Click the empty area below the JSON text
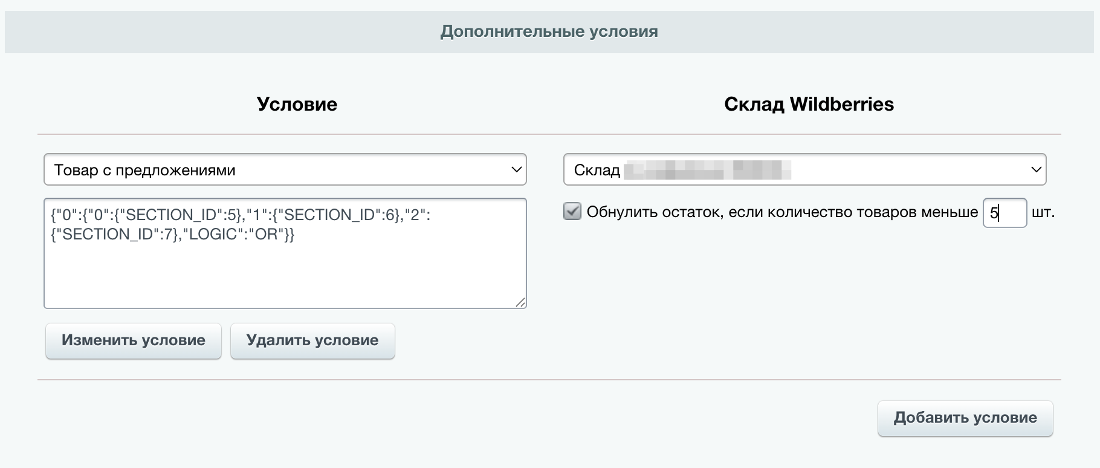Image resolution: width=1100 pixels, height=468 pixels. [x=284, y=278]
